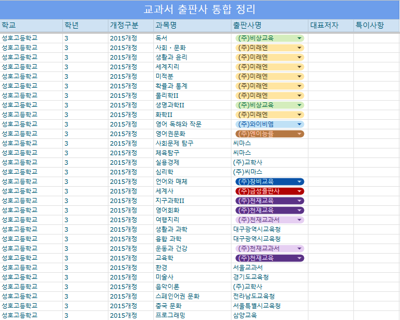Open (주)천재교과서 dropdown in 여행지리 row
The image size is (400, 320).
tap(299, 220)
